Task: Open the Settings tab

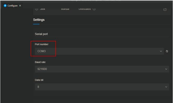Action: point(39,20)
